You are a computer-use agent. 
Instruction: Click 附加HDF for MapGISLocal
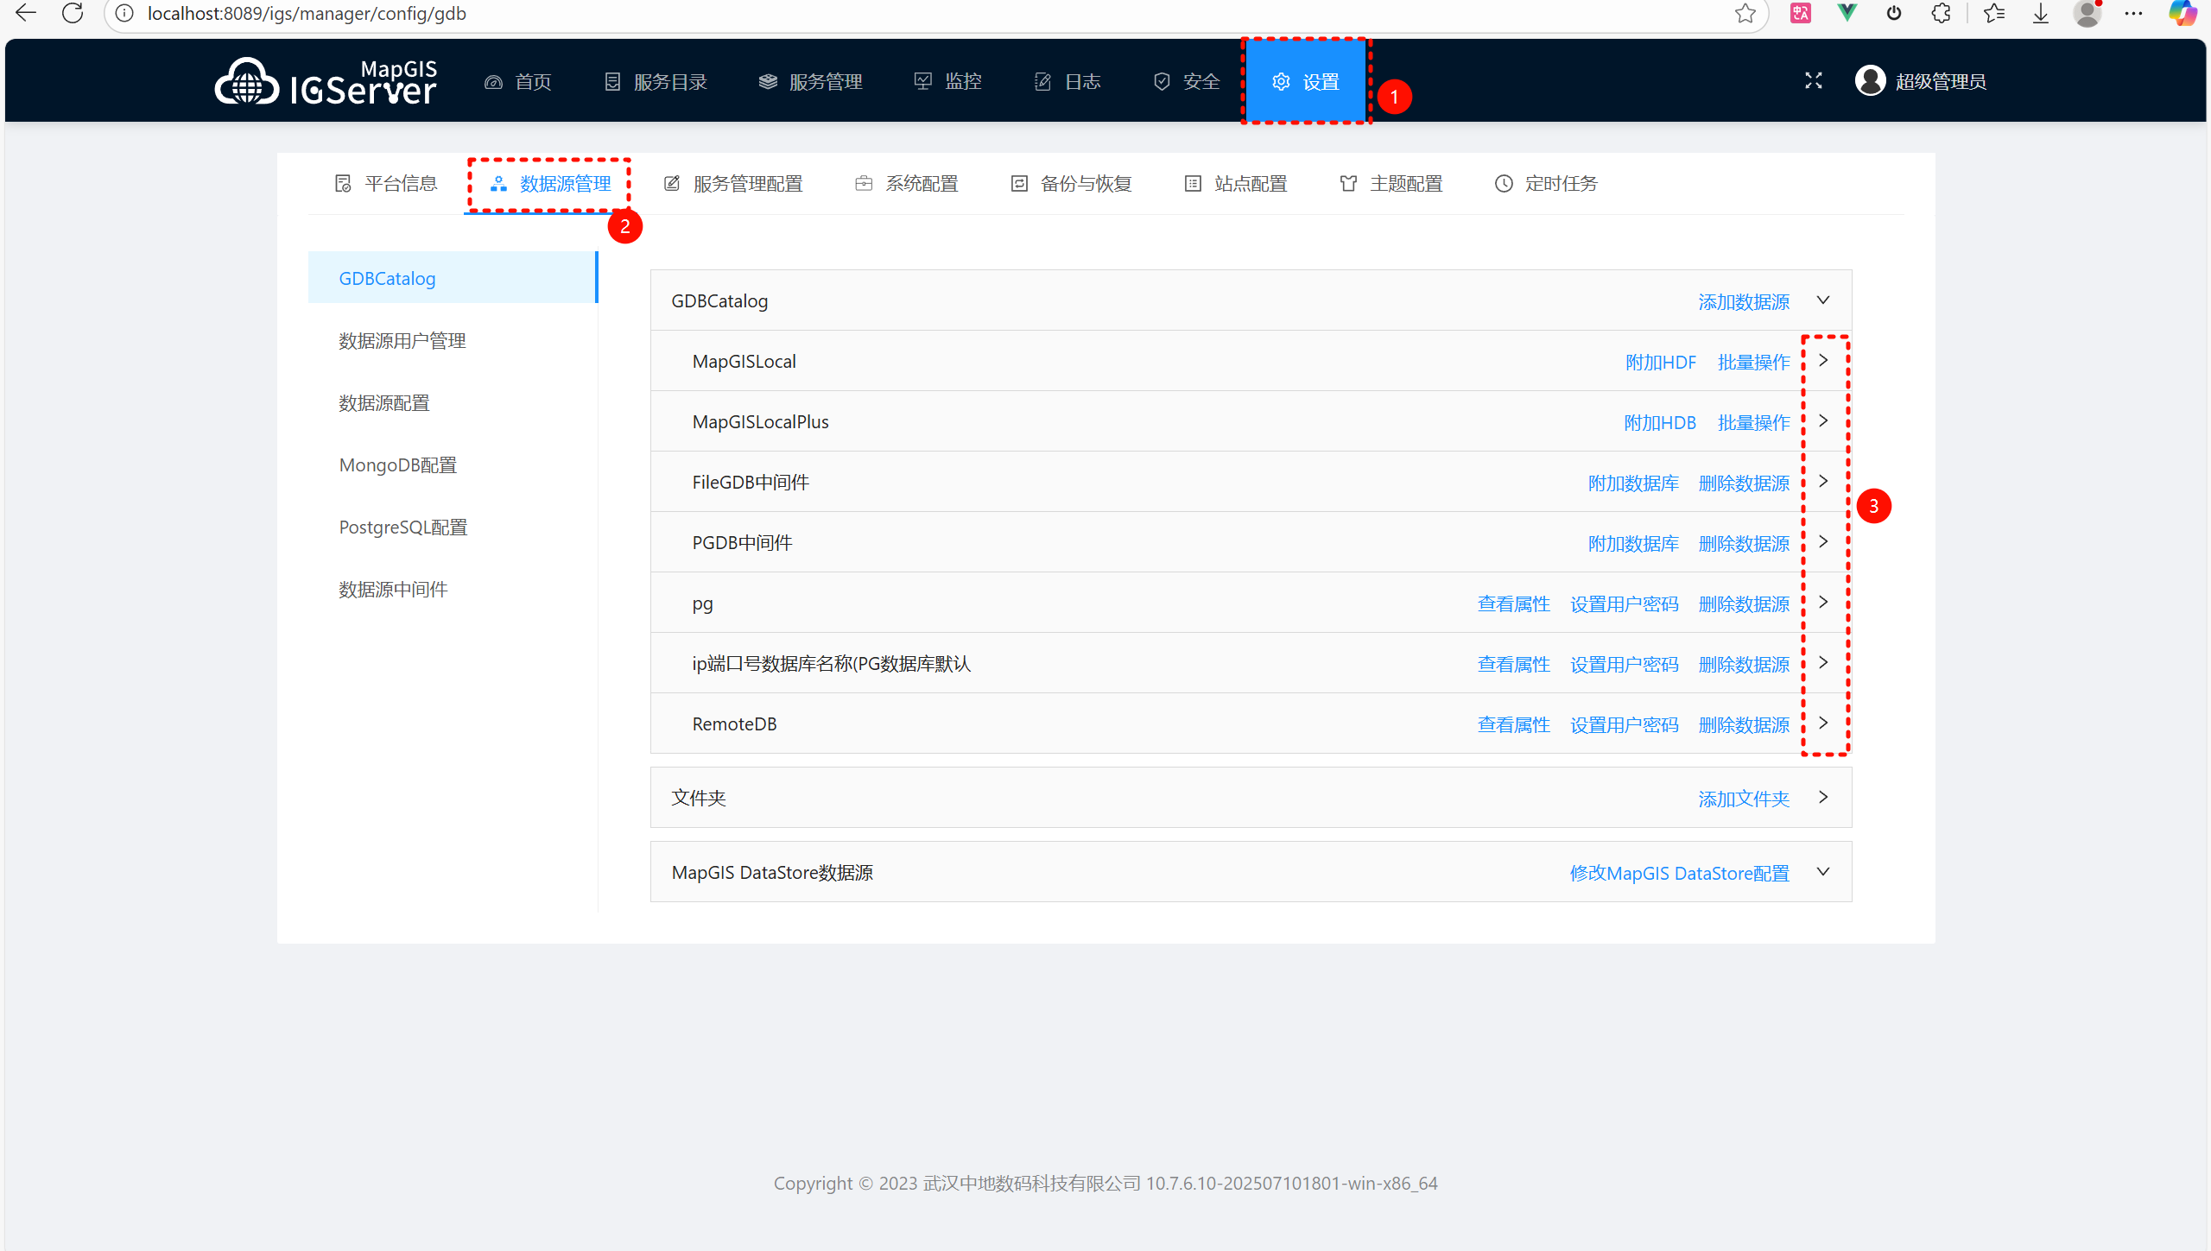pyautogui.click(x=1660, y=363)
